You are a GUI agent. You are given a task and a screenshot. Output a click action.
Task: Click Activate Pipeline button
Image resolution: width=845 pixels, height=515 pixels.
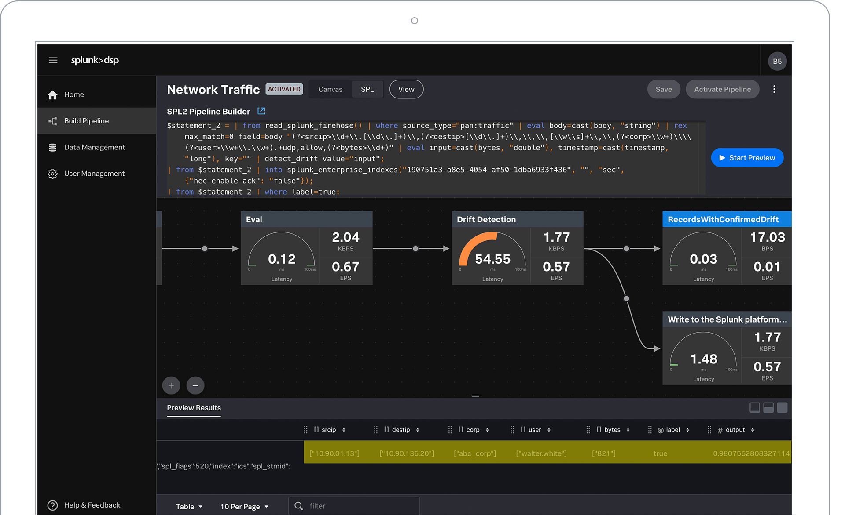pyautogui.click(x=722, y=89)
